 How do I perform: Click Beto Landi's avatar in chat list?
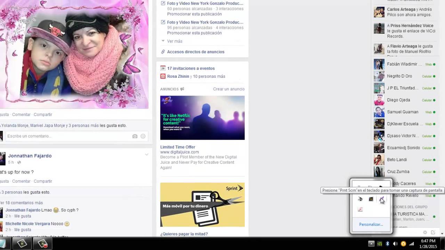[379, 160]
